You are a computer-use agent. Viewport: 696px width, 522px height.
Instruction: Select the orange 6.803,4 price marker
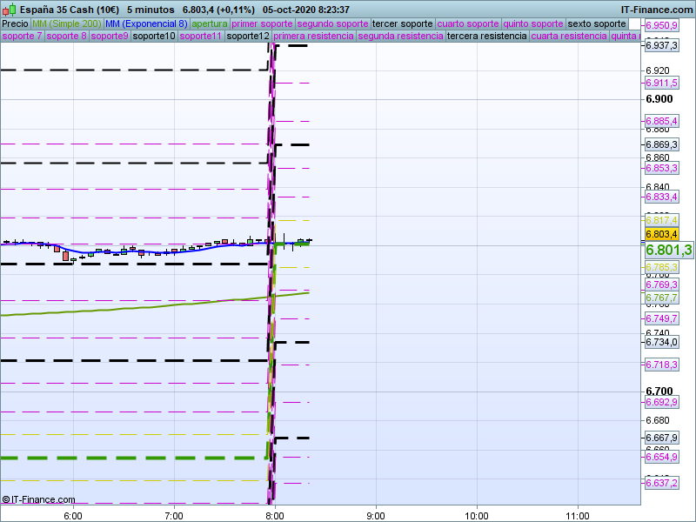[661, 234]
